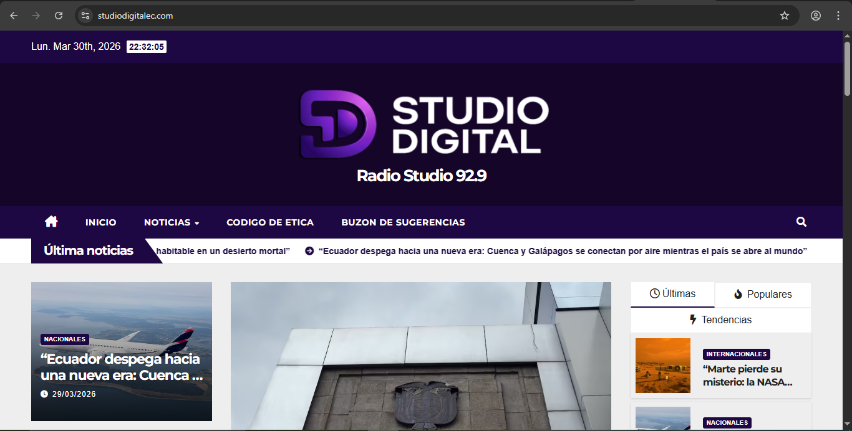
Task: Open CODIGO DE ETICA page
Action: click(x=269, y=222)
